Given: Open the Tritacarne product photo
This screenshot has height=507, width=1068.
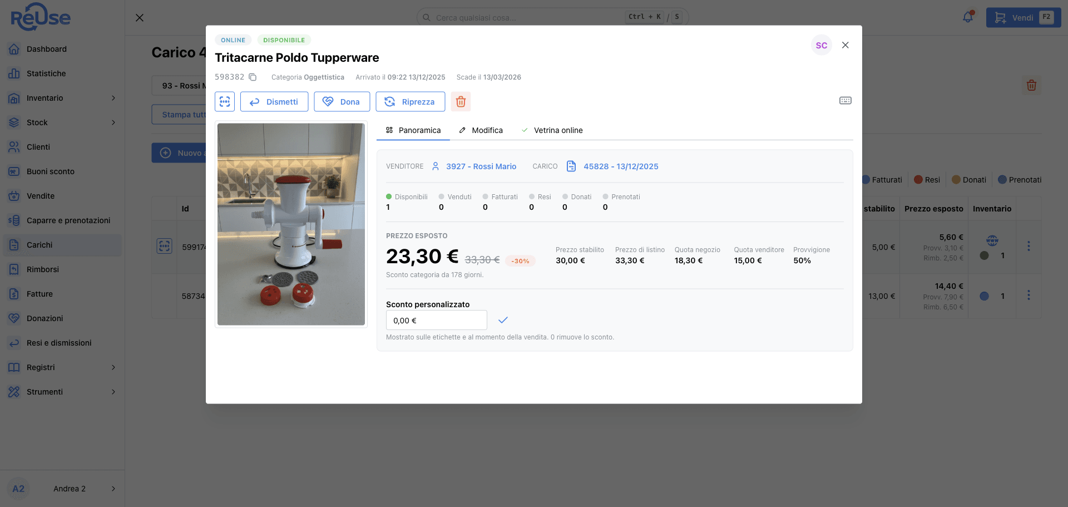Looking at the screenshot, I should 291,224.
